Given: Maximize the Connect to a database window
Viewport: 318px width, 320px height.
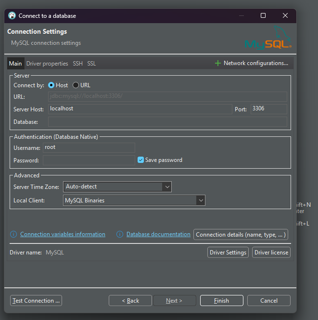Looking at the screenshot, I should pyautogui.click(x=263, y=15).
